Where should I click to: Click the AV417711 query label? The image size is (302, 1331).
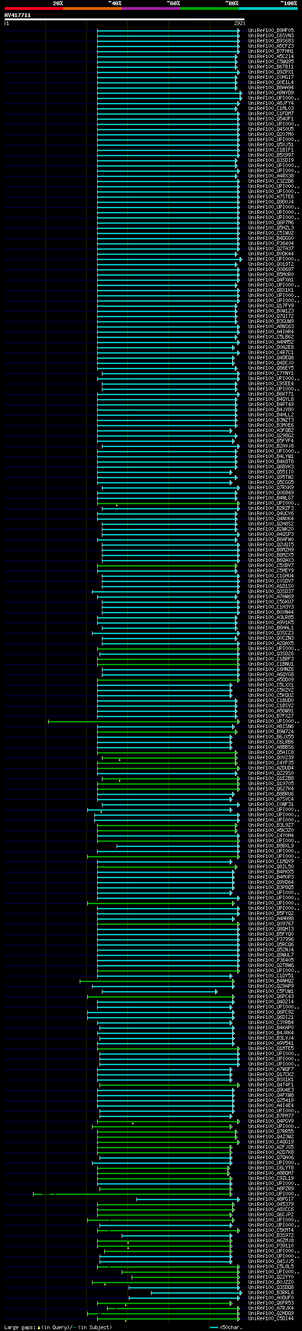tap(17, 15)
